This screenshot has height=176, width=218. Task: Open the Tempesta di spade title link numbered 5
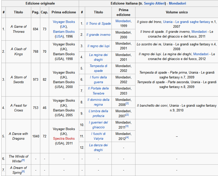(x=98, y=68)
